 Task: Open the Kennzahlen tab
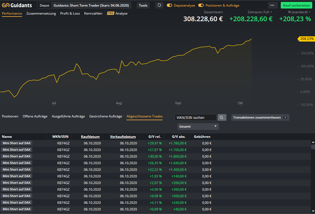click(93, 13)
